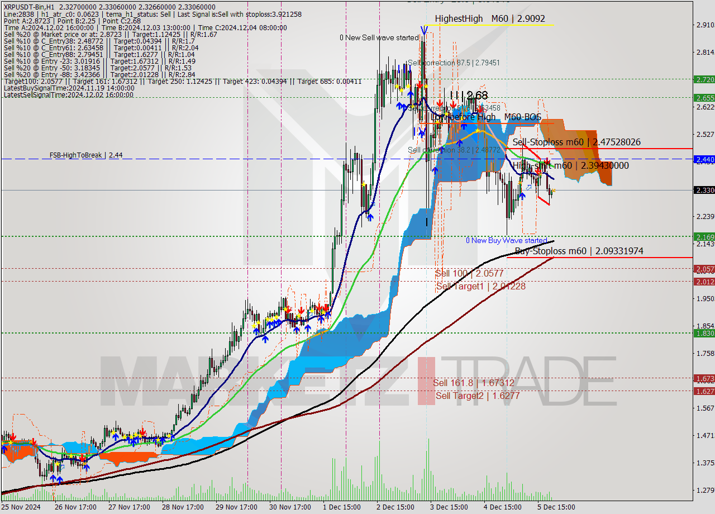The image size is (715, 514).
Task: Click the 'Sell %10 @ C_Entry88: 2.79451' line
Action: [99, 54]
